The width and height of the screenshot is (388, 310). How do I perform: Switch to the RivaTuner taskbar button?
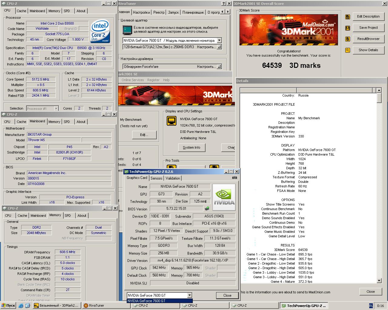[106, 305]
